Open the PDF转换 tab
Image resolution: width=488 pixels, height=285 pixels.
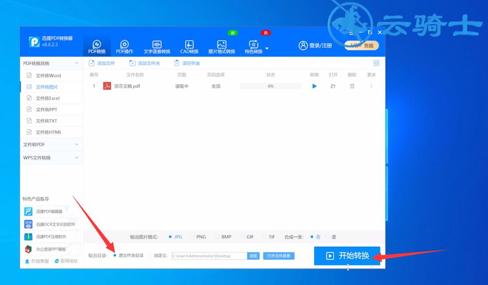point(97,47)
